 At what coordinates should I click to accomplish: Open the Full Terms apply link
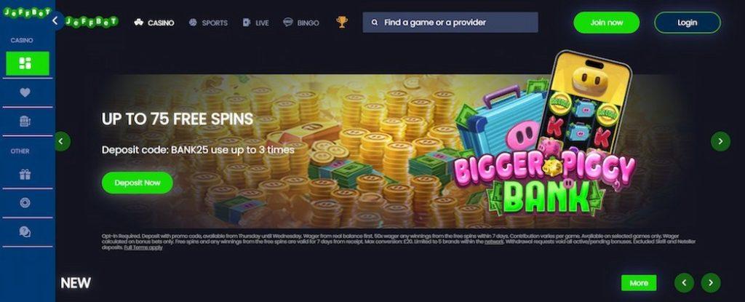143,247
